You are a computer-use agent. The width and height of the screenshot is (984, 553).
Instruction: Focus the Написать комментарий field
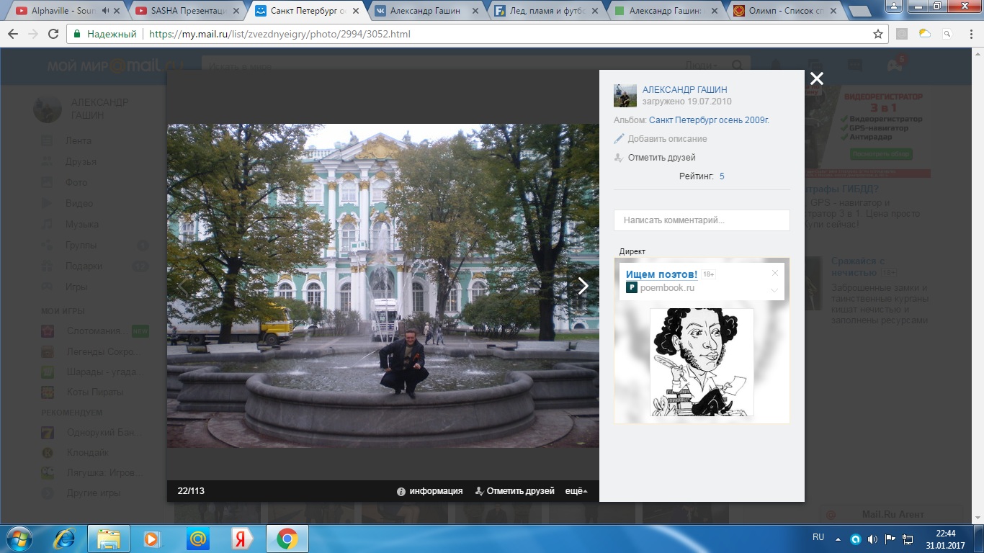(702, 220)
